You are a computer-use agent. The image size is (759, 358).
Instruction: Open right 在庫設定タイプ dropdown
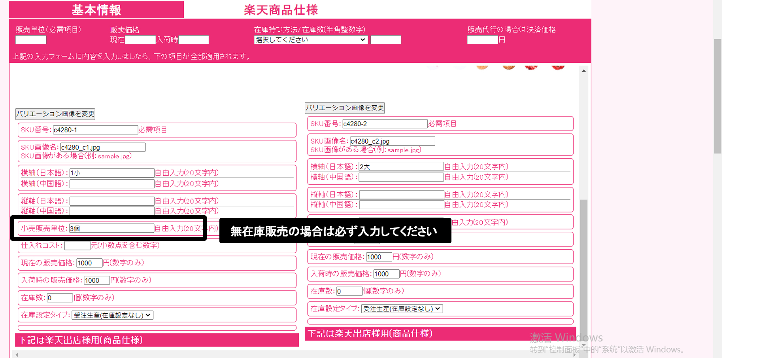pyautogui.click(x=402, y=309)
